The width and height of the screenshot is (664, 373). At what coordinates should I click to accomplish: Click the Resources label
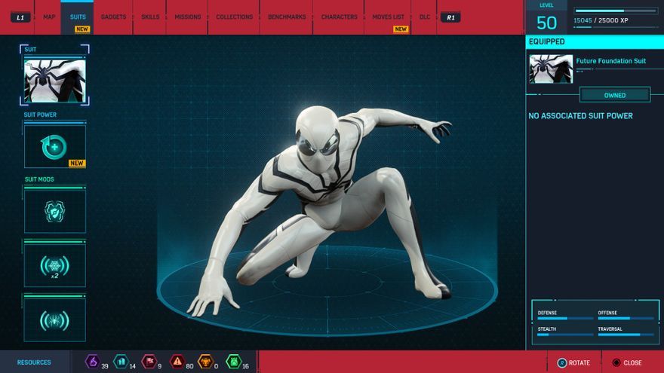pyautogui.click(x=34, y=362)
